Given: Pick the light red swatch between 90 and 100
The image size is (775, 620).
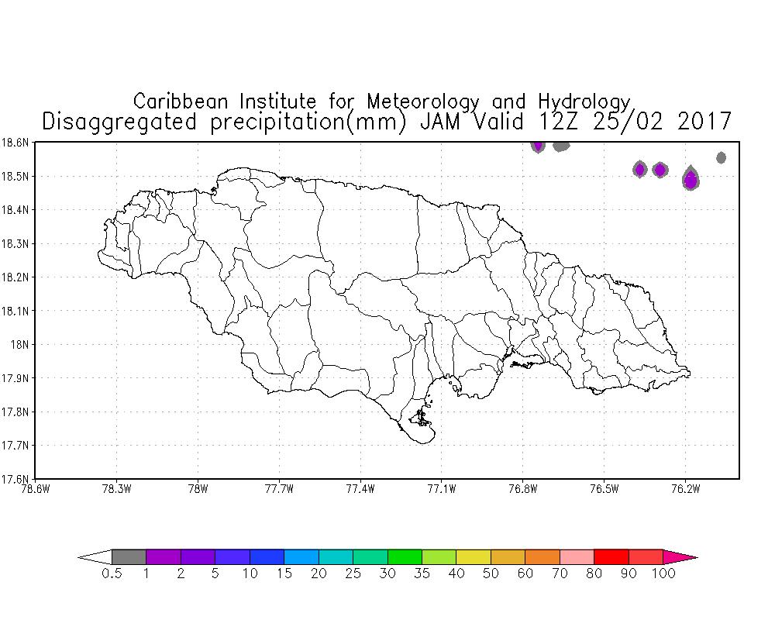Looking at the screenshot, I should [646, 556].
